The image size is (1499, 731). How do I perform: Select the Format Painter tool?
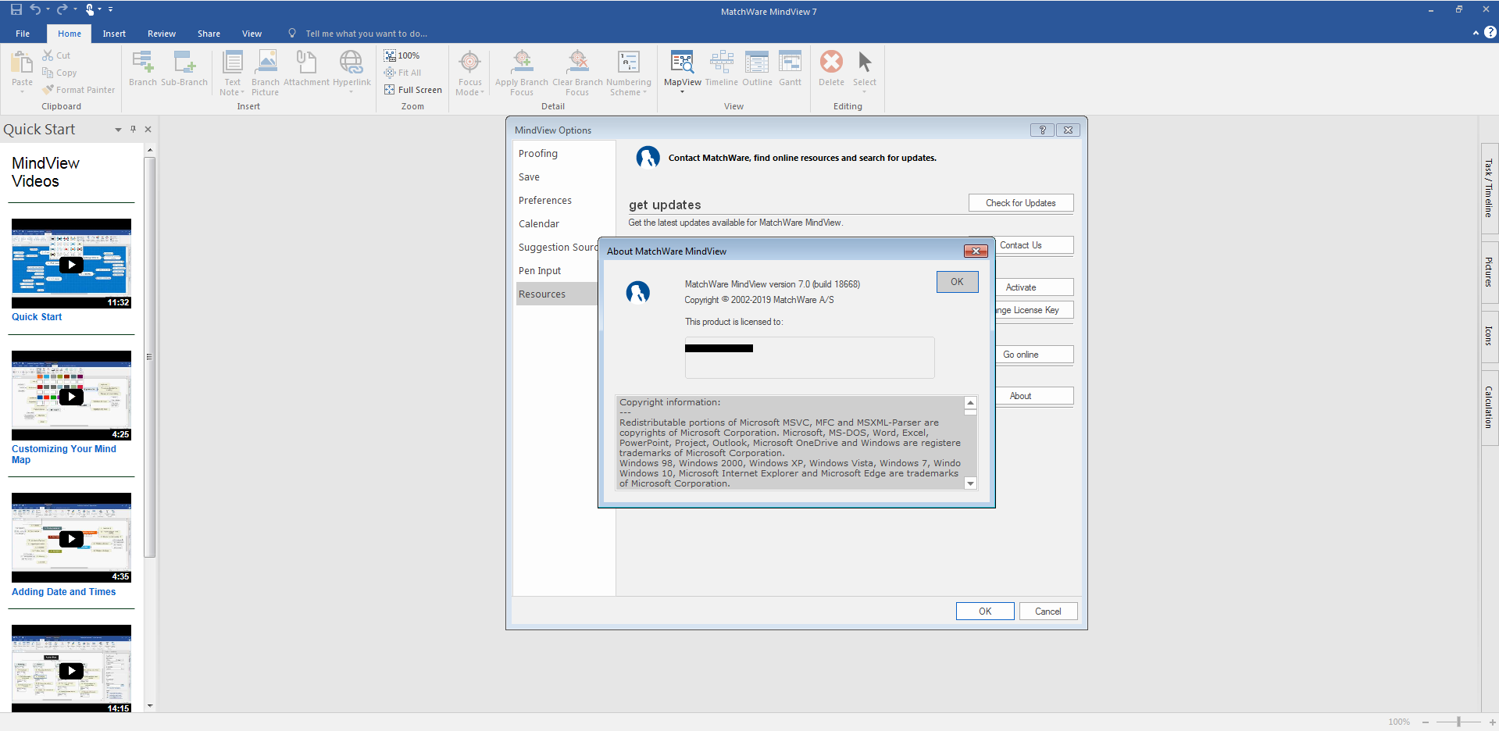[79, 90]
